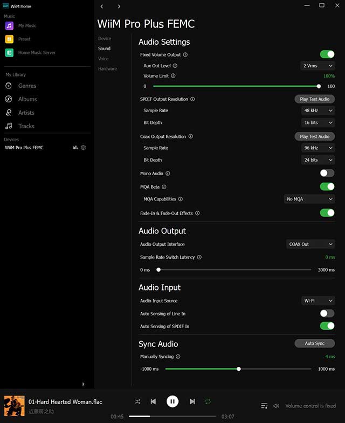
Task: Pause the current track
Action: (x=172, y=401)
